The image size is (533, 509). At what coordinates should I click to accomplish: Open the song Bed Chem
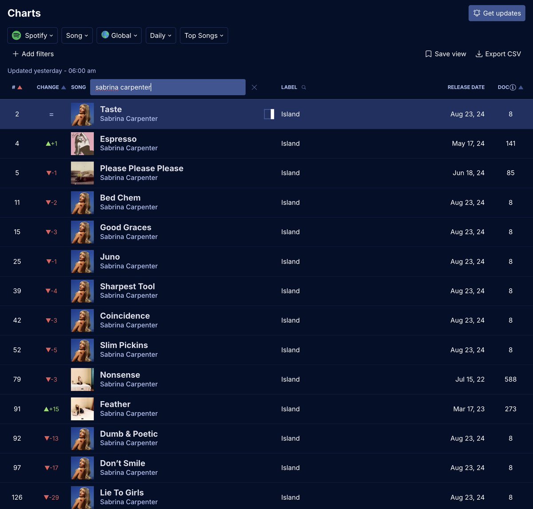pos(120,198)
